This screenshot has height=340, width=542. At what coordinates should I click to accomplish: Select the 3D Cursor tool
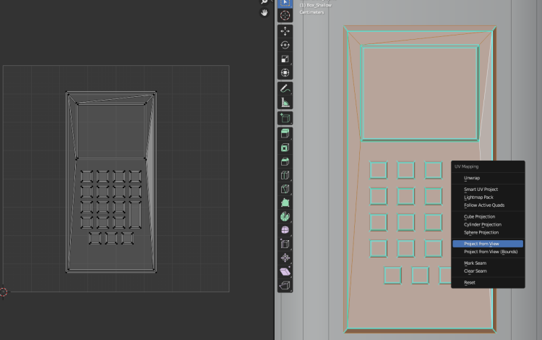click(x=285, y=15)
